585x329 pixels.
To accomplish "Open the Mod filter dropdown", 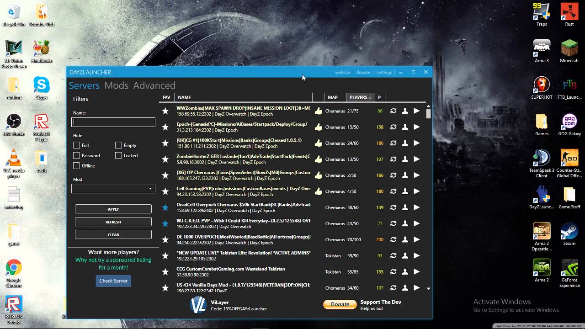I will pos(113,189).
